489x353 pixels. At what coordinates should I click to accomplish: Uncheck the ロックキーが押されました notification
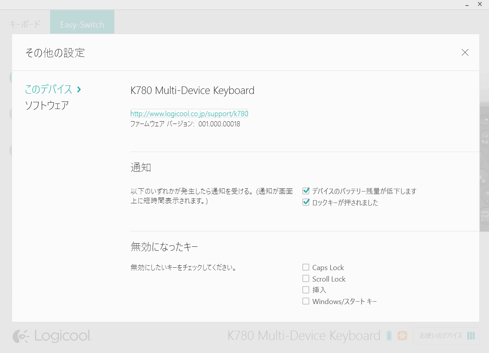click(x=306, y=203)
